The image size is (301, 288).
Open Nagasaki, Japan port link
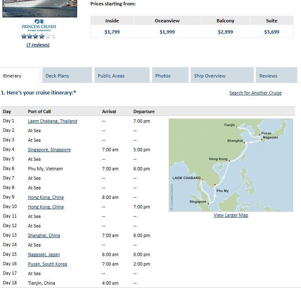point(44,254)
